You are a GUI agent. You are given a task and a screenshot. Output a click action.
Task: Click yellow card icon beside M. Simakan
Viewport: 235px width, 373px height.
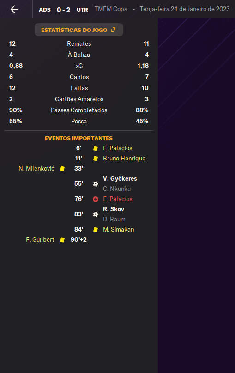coord(96,230)
